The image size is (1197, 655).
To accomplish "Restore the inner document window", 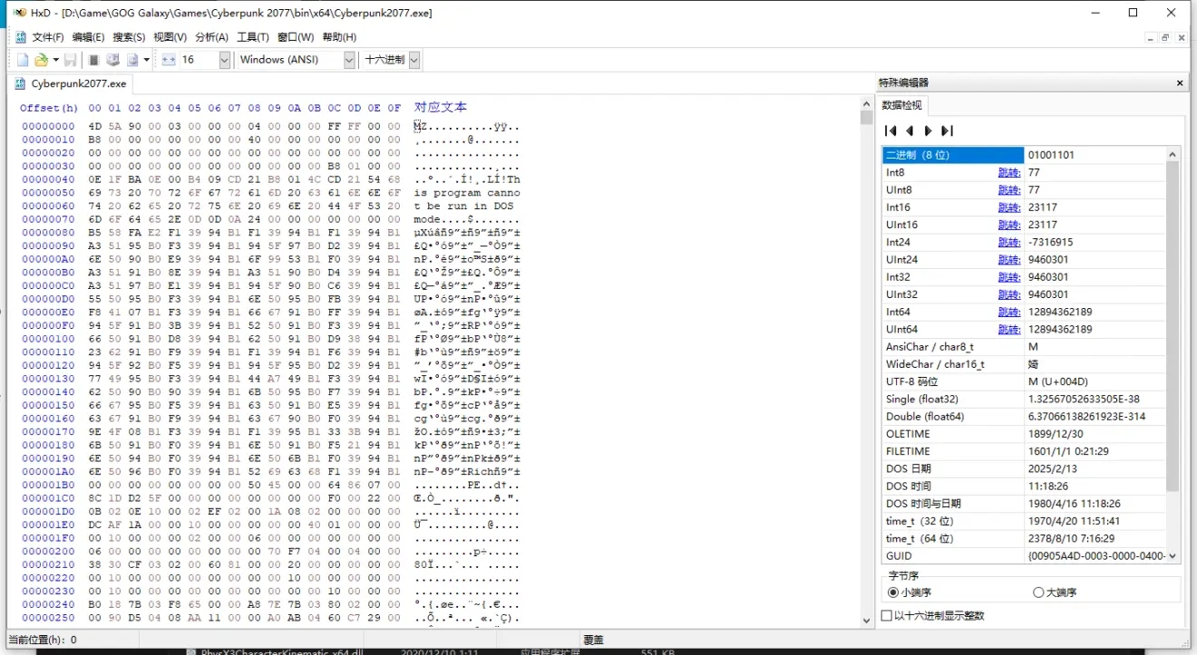I will tap(1165, 37).
